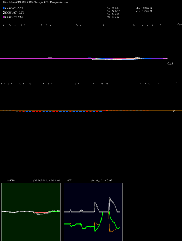
Task: Click the 0.43 price label
Action: click(170, 64)
